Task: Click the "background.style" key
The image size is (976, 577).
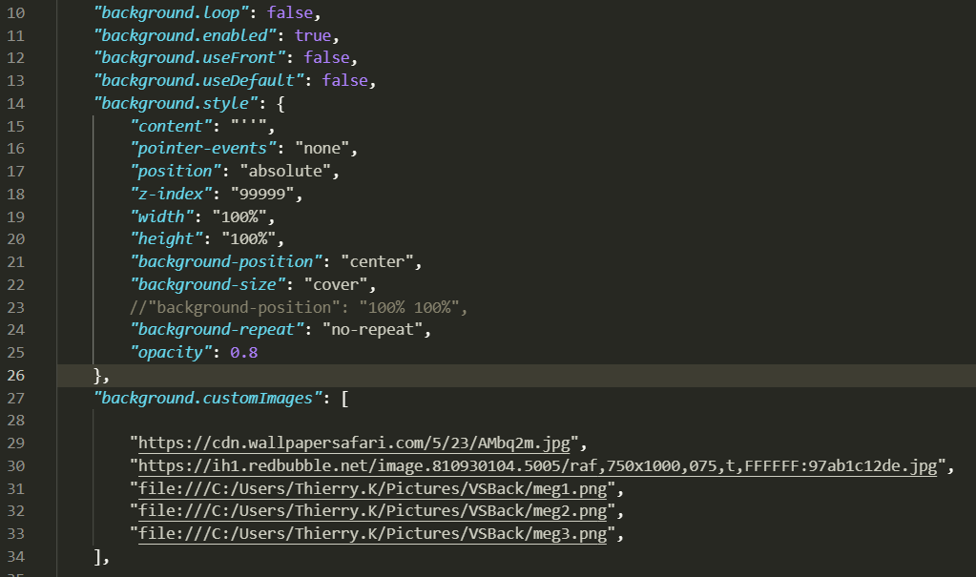Action: click(x=176, y=103)
